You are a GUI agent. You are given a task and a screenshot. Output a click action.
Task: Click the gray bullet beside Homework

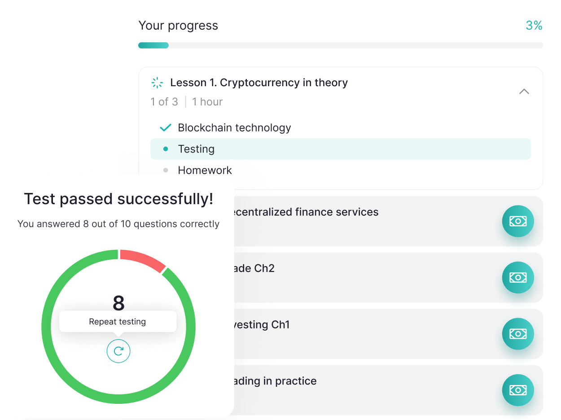[x=166, y=170]
